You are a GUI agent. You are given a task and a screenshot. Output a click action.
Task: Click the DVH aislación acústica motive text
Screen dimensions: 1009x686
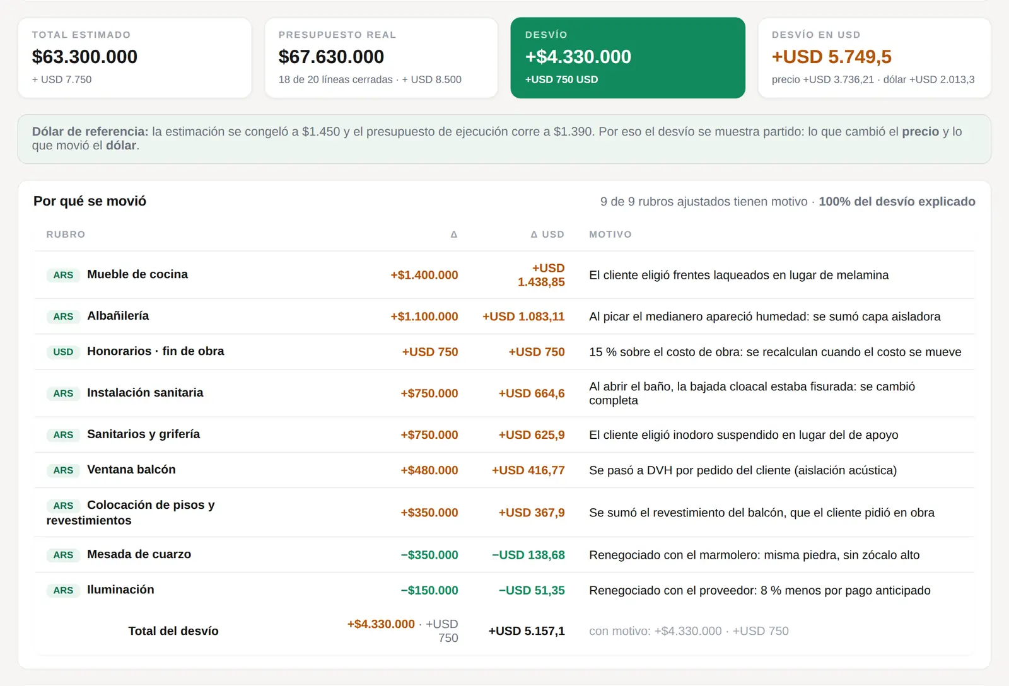[x=743, y=470]
